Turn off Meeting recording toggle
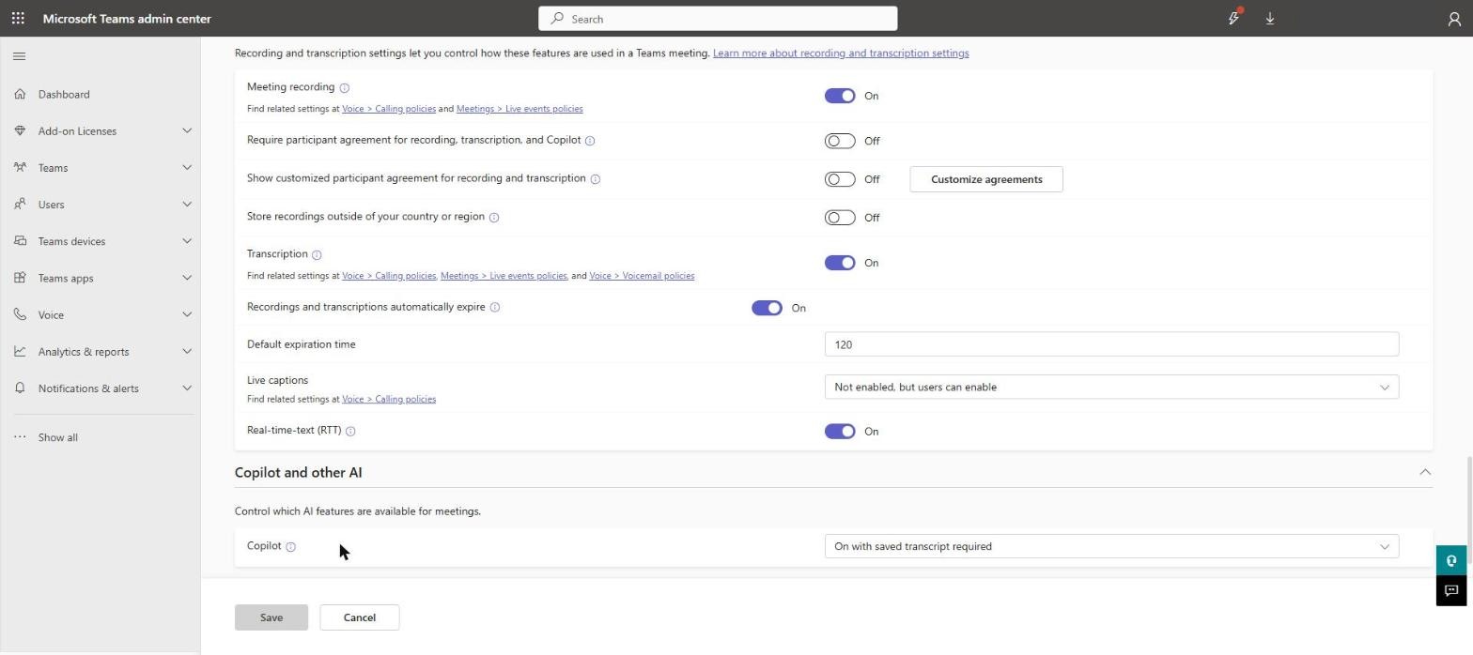The image size is (1473, 655). click(x=840, y=96)
